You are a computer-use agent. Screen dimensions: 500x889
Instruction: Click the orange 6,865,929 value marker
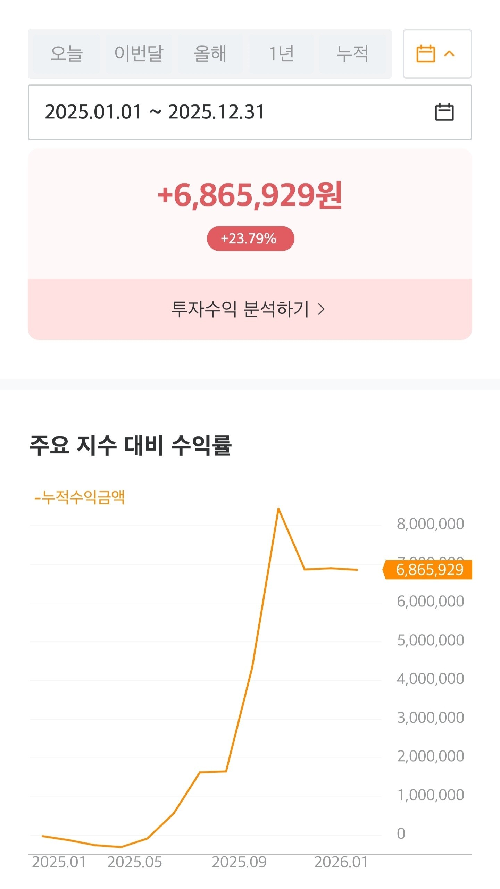point(429,570)
